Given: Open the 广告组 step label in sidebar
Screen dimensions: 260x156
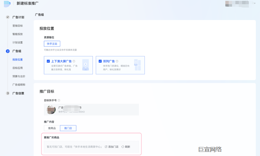Looking at the screenshot, I should click(x=17, y=51).
